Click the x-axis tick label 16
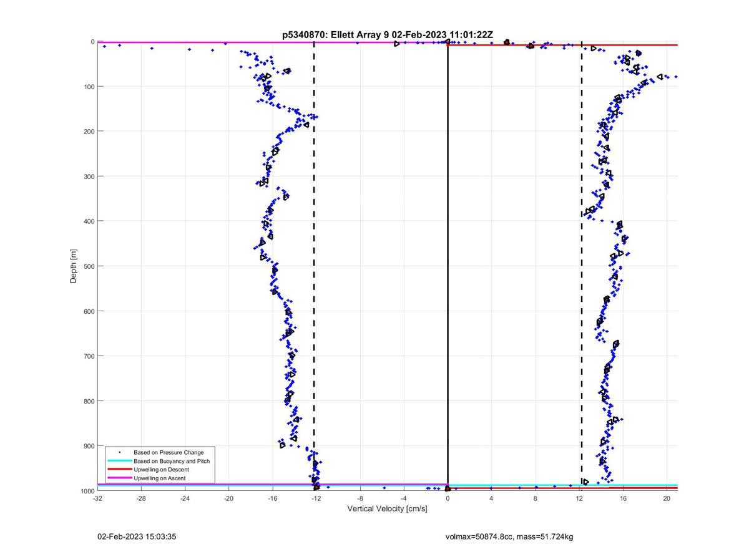Screen dimensions: 749x552 623,498
